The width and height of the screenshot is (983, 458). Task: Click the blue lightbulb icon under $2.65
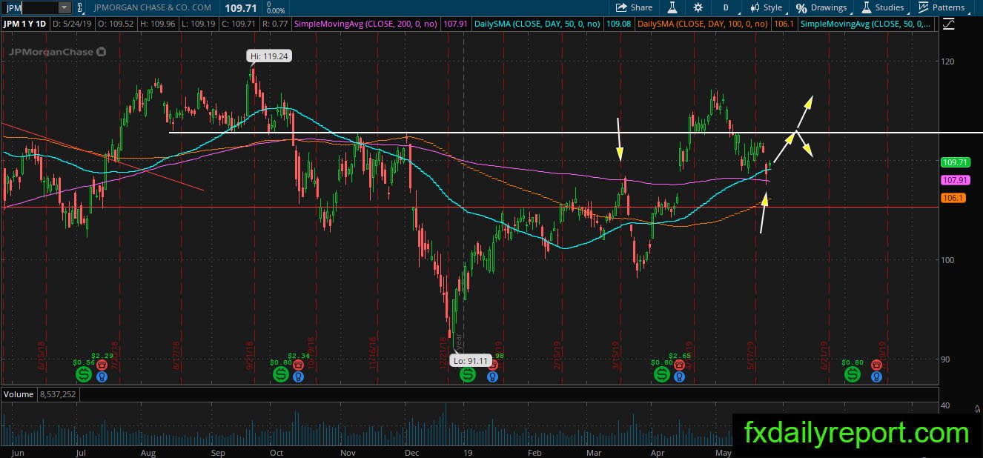click(678, 376)
